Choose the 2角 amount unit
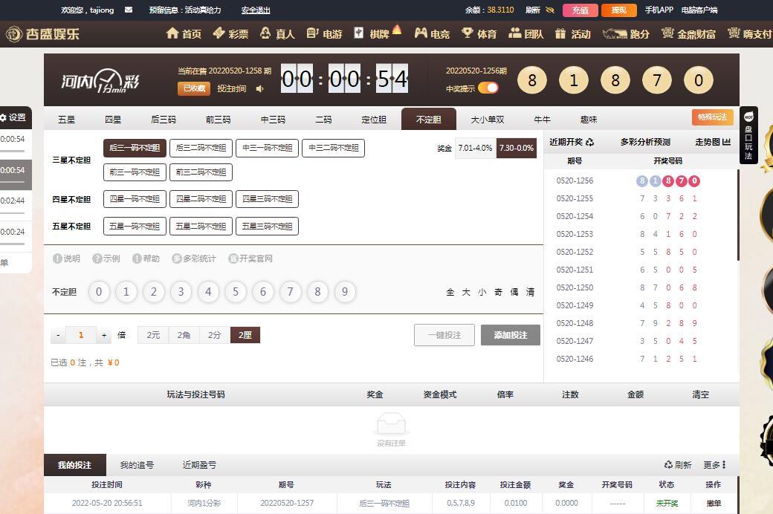 tap(184, 334)
